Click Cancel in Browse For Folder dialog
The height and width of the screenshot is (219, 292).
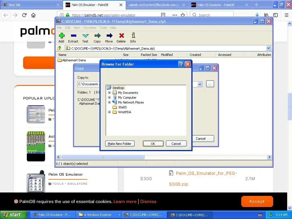pos(176,144)
